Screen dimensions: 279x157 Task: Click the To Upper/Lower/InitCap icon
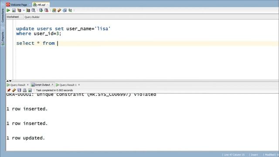[70, 10]
